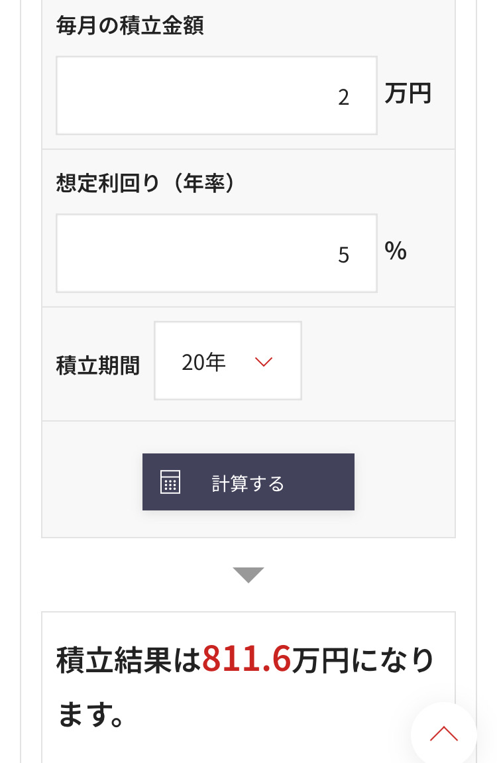The image size is (497, 763).
Task: Click the value 2 in the monthly amount field
Action: [x=343, y=97]
